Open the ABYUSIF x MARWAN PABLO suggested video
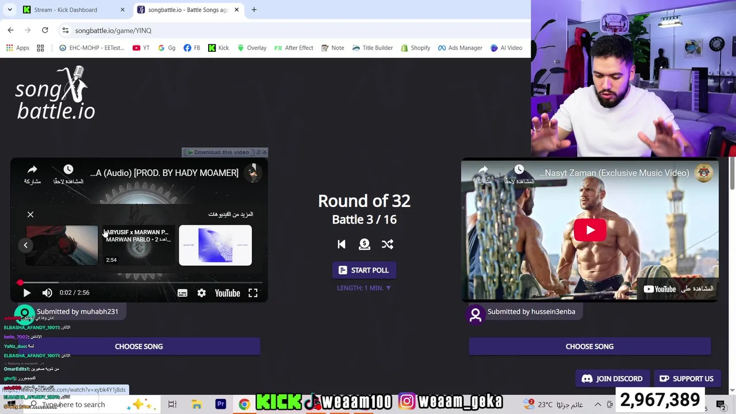The image size is (736, 414). [139, 246]
